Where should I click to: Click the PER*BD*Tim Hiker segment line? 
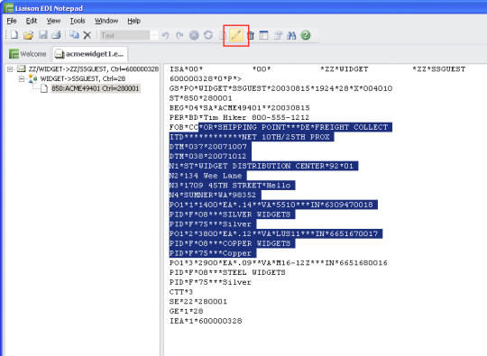point(239,118)
